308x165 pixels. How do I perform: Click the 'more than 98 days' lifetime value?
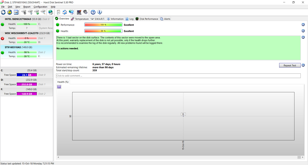[x=103, y=67]
